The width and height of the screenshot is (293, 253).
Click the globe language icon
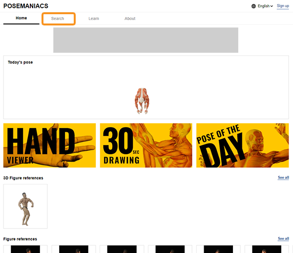[x=253, y=6]
